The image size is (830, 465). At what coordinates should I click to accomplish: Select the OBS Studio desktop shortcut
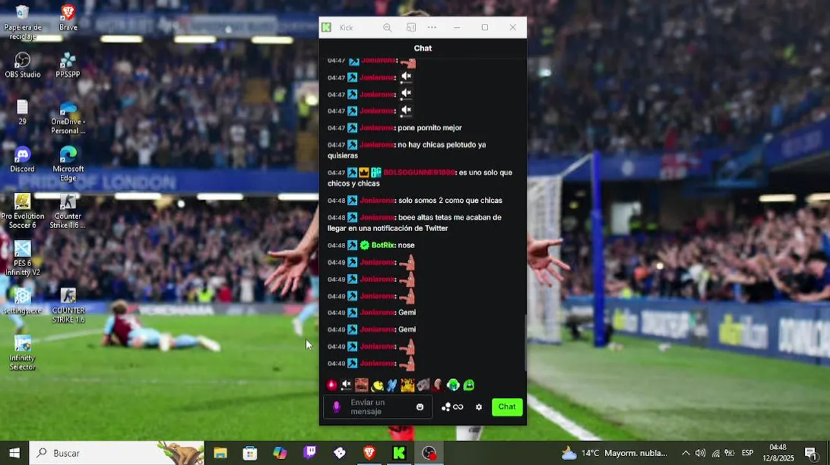pos(23,65)
